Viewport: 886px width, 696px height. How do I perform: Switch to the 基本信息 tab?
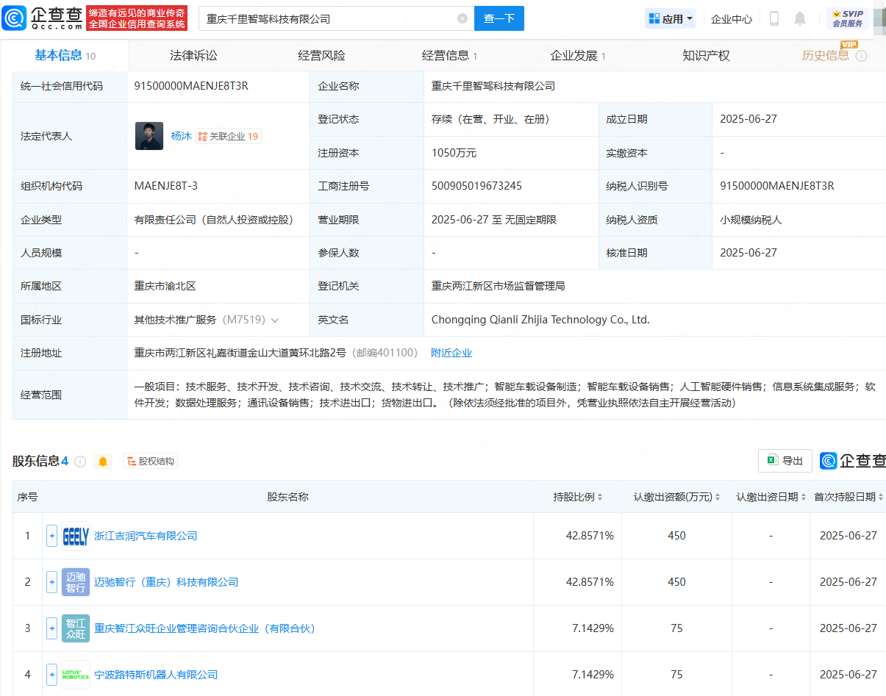pyautogui.click(x=65, y=55)
